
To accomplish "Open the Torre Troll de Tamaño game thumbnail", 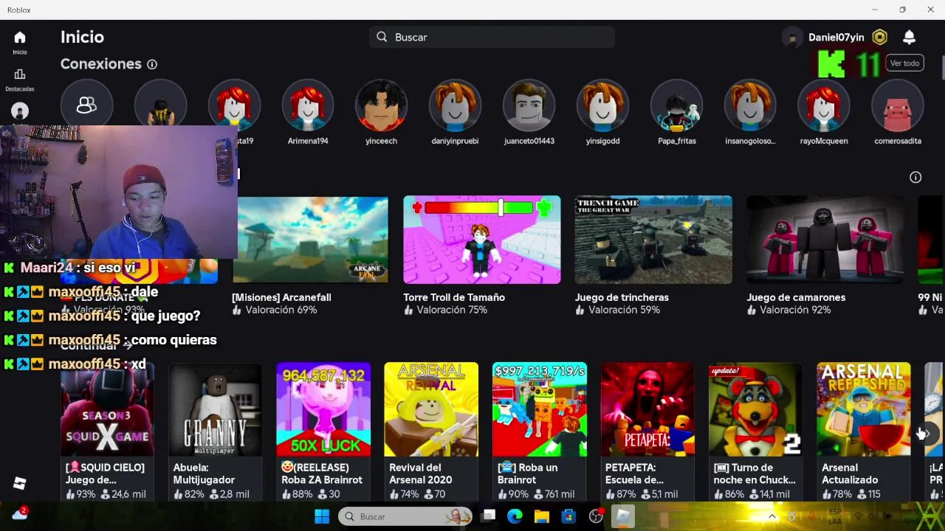I will 482,240.
